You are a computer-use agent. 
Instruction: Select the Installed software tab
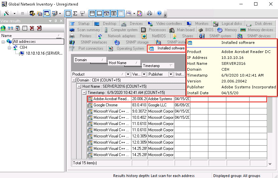click(x=167, y=48)
